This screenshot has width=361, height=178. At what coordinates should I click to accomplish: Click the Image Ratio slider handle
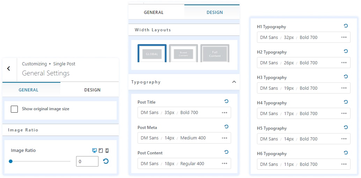[x=11, y=161]
